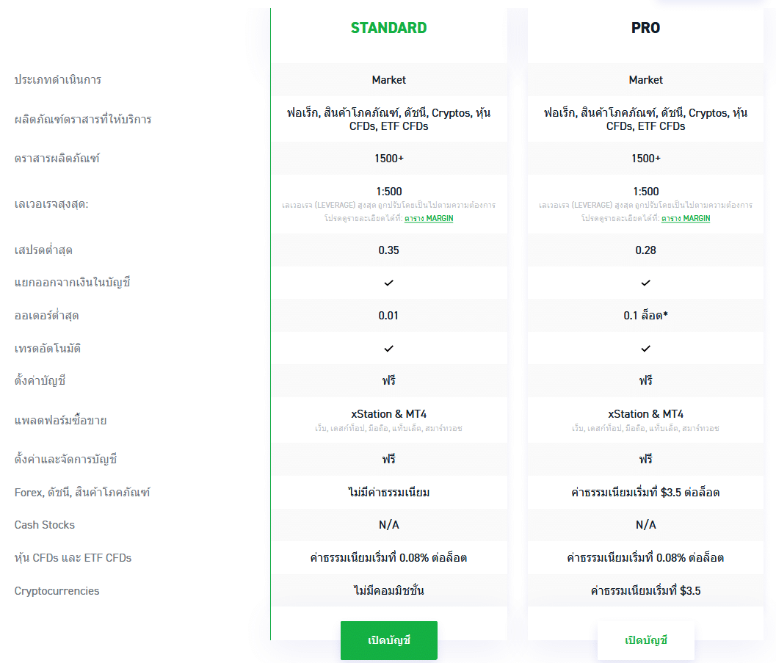Click the 1:500 leverage value under Standard
The height and width of the screenshot is (663, 776).
click(388, 192)
